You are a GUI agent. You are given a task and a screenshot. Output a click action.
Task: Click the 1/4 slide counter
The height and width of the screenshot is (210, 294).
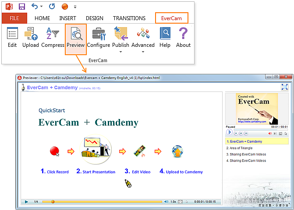pos(36,202)
